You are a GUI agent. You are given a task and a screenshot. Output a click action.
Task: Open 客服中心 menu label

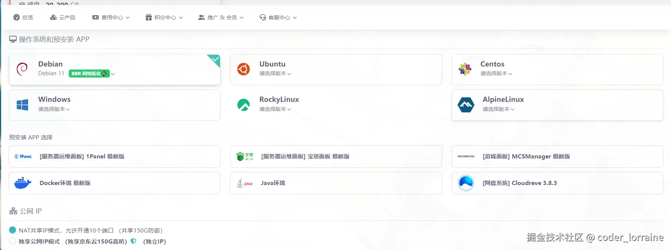pyautogui.click(x=279, y=17)
